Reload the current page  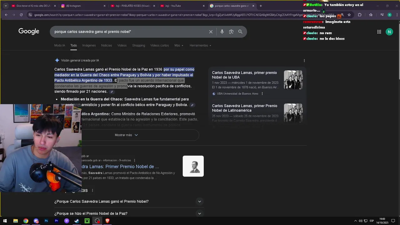21,15
